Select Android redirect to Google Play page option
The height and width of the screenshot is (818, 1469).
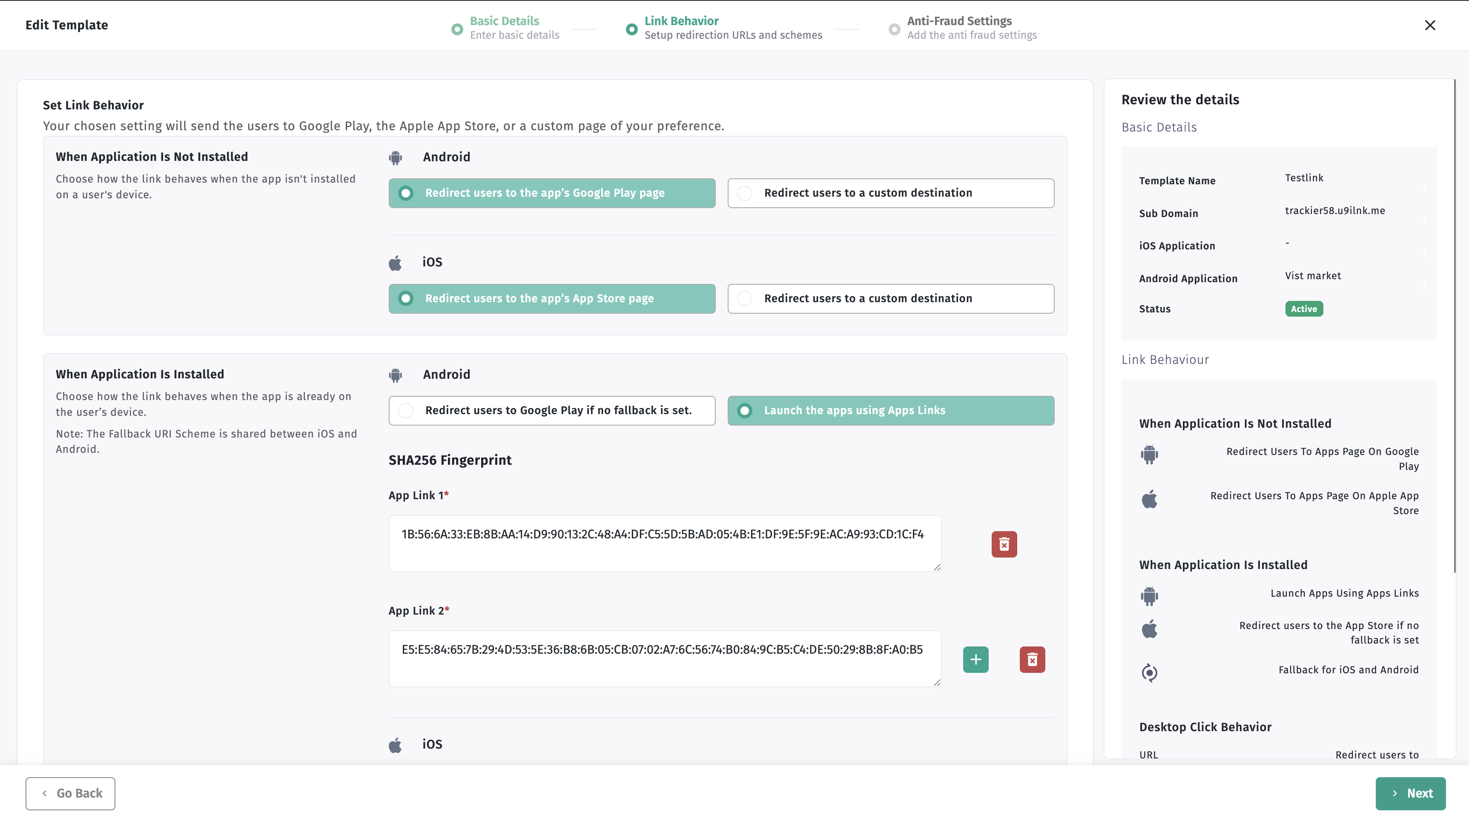[x=551, y=193]
